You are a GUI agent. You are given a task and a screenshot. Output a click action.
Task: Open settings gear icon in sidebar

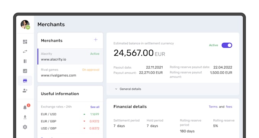[x=25, y=127]
